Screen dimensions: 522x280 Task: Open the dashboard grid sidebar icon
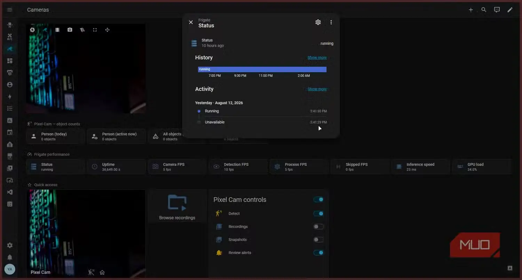10,61
